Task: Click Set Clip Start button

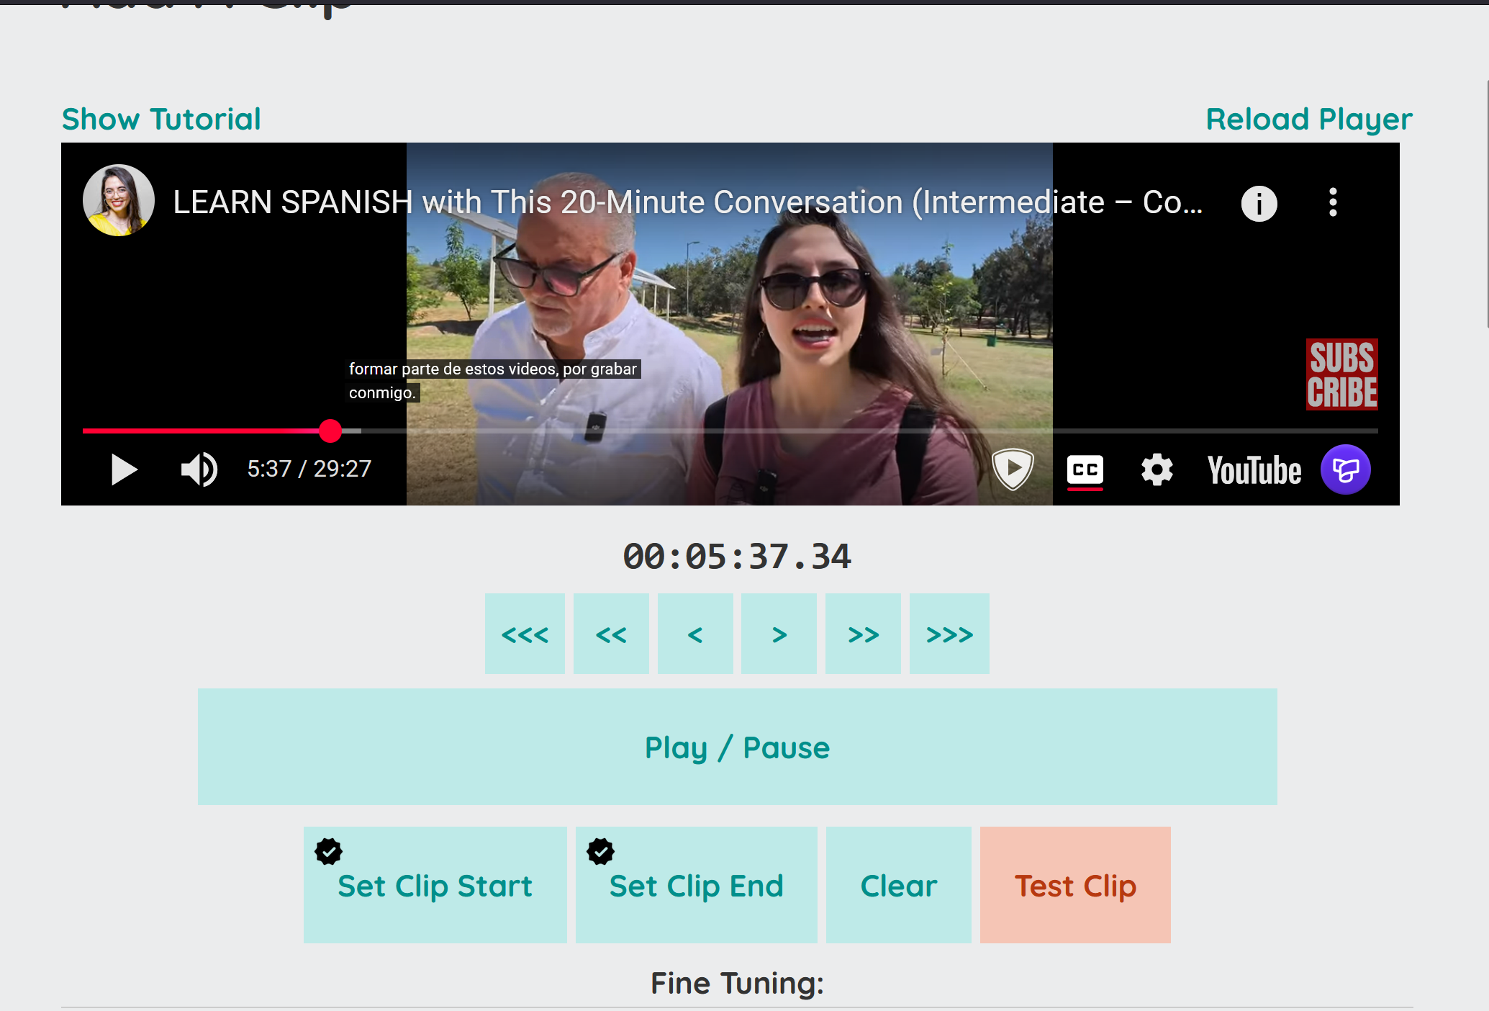Action: (x=435, y=885)
